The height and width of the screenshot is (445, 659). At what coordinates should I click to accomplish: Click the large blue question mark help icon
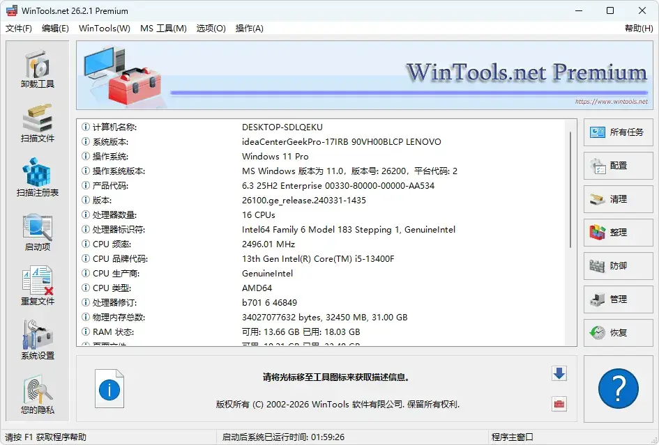[x=619, y=389]
